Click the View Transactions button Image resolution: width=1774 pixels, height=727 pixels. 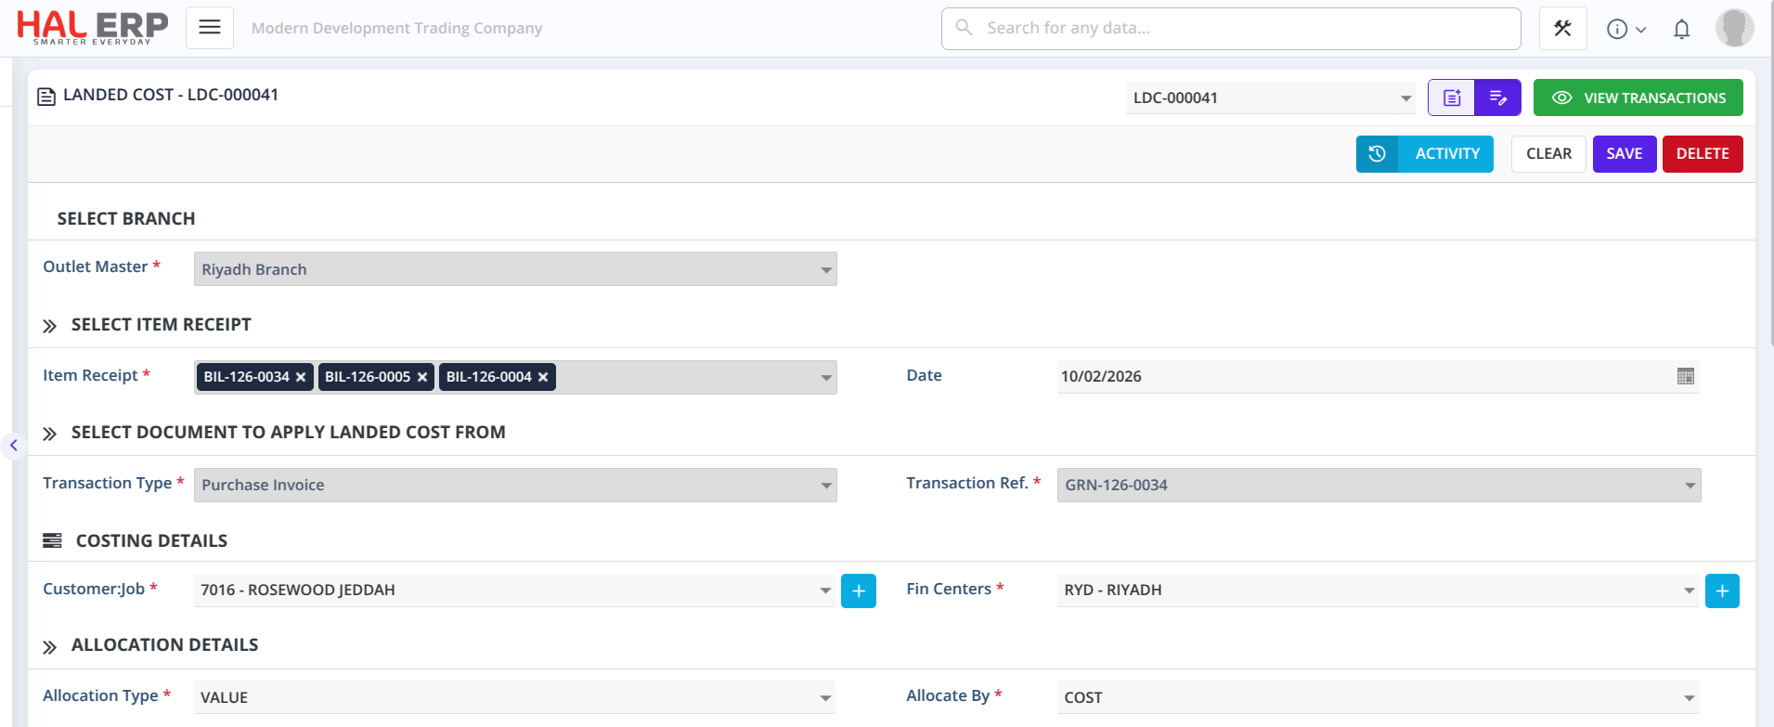pyautogui.click(x=1638, y=97)
